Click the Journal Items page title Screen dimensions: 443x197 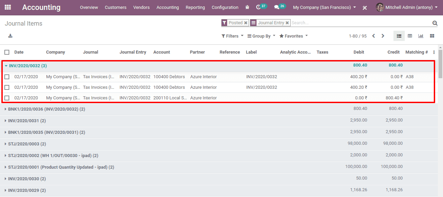click(x=24, y=23)
